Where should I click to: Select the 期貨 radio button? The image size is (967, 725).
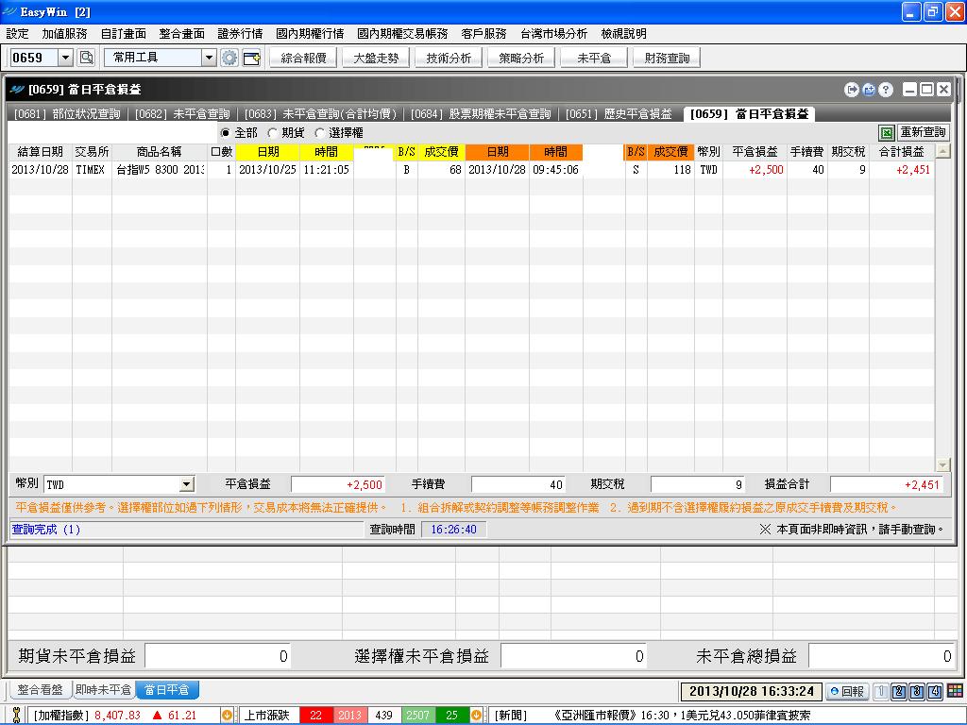272,132
